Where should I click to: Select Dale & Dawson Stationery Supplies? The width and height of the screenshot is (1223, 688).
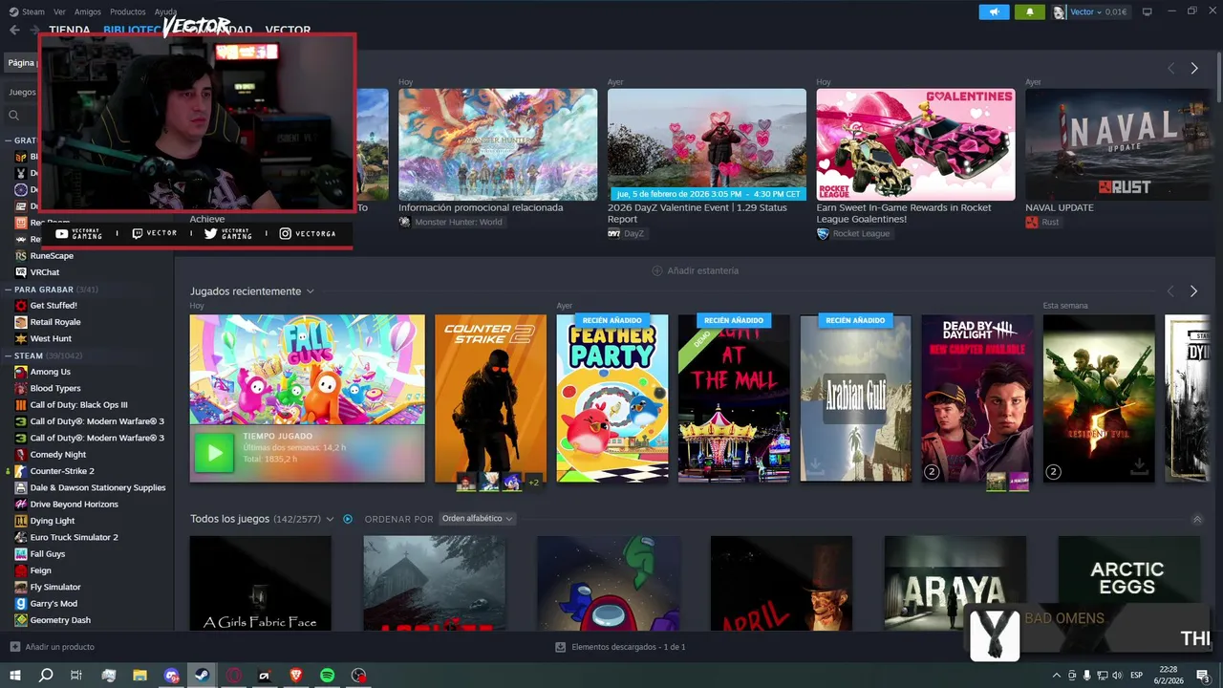point(97,487)
